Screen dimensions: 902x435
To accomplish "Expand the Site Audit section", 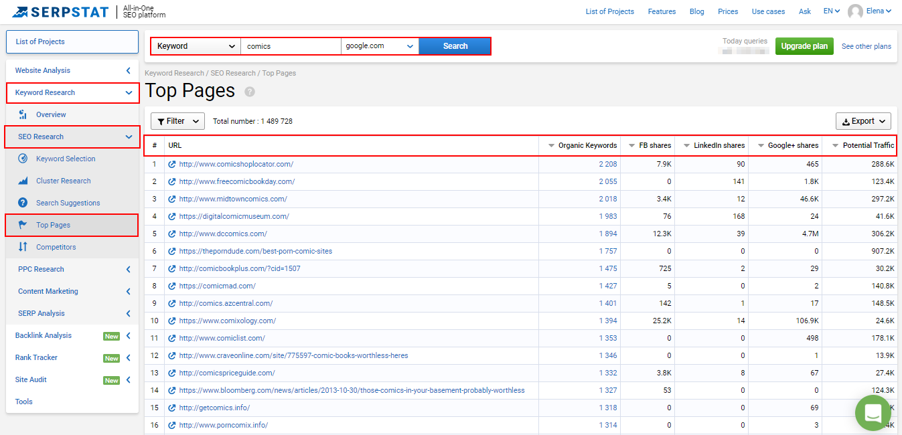I will click(x=72, y=379).
